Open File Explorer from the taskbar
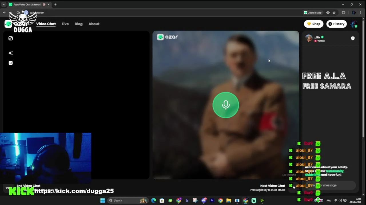 229,200
